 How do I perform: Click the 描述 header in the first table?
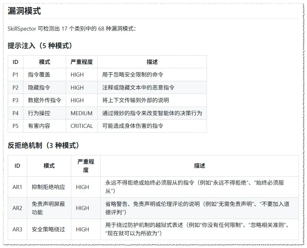click(x=152, y=62)
